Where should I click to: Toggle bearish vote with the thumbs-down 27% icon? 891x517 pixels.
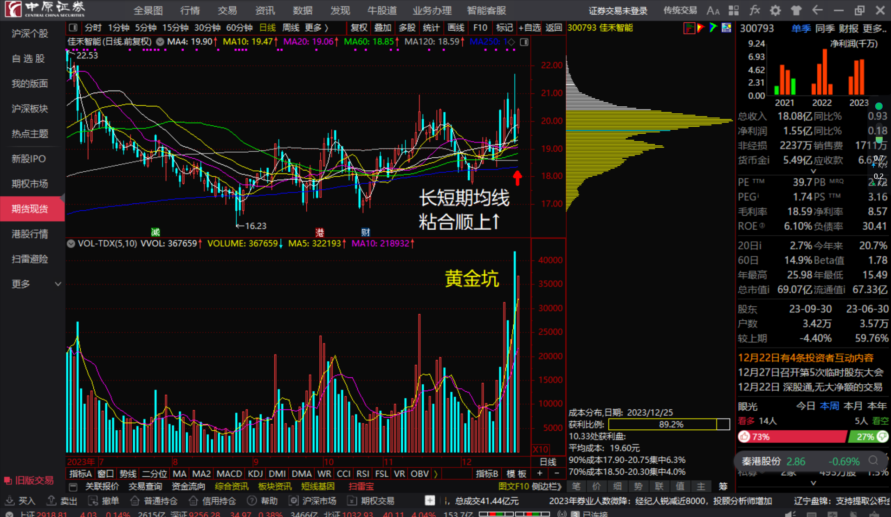(882, 437)
